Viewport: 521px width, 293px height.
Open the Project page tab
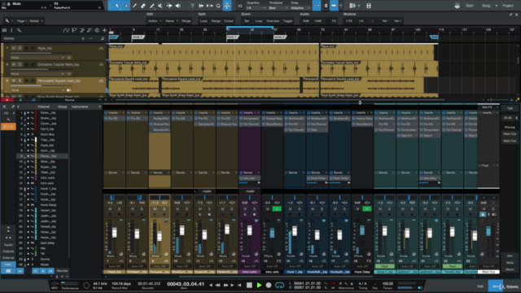[x=507, y=6]
